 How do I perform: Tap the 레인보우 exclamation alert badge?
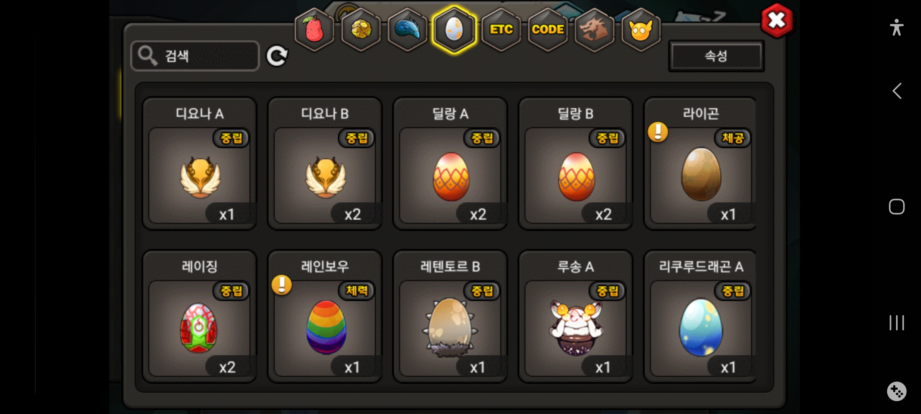click(x=282, y=285)
